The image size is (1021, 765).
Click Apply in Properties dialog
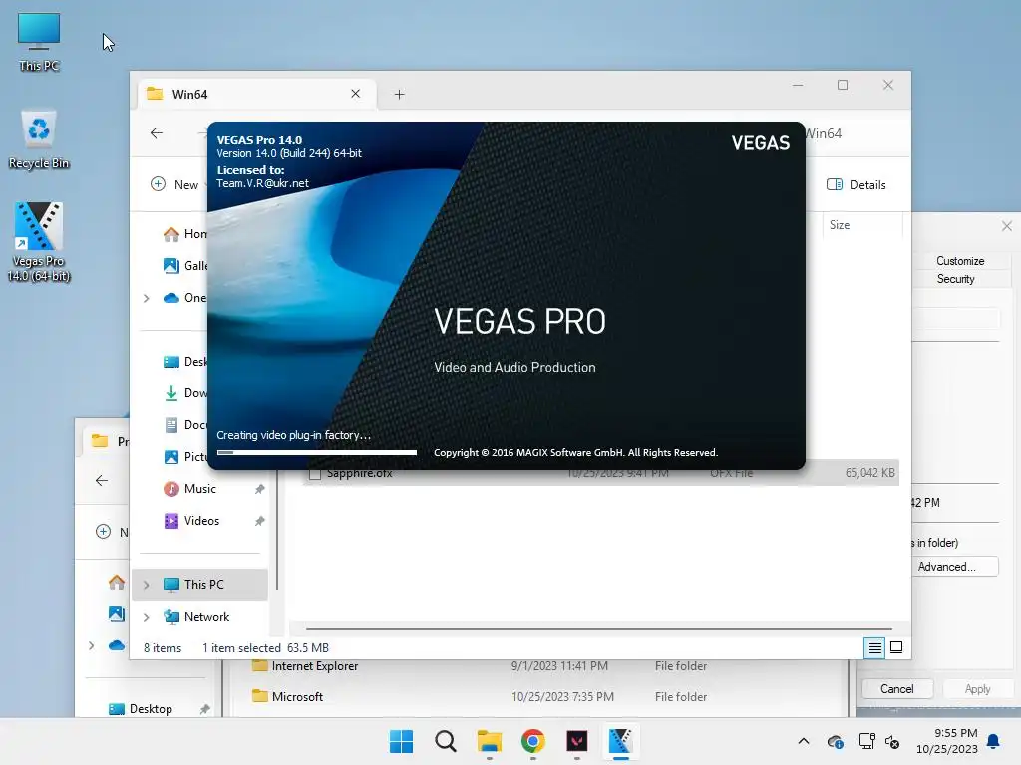click(x=977, y=689)
